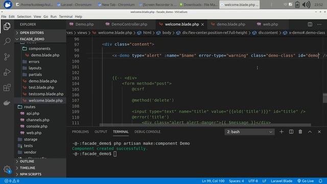Viewport: 327px width, 184px height.
Task: Open demo.blade.php inside components folder
Action: coord(45,55)
